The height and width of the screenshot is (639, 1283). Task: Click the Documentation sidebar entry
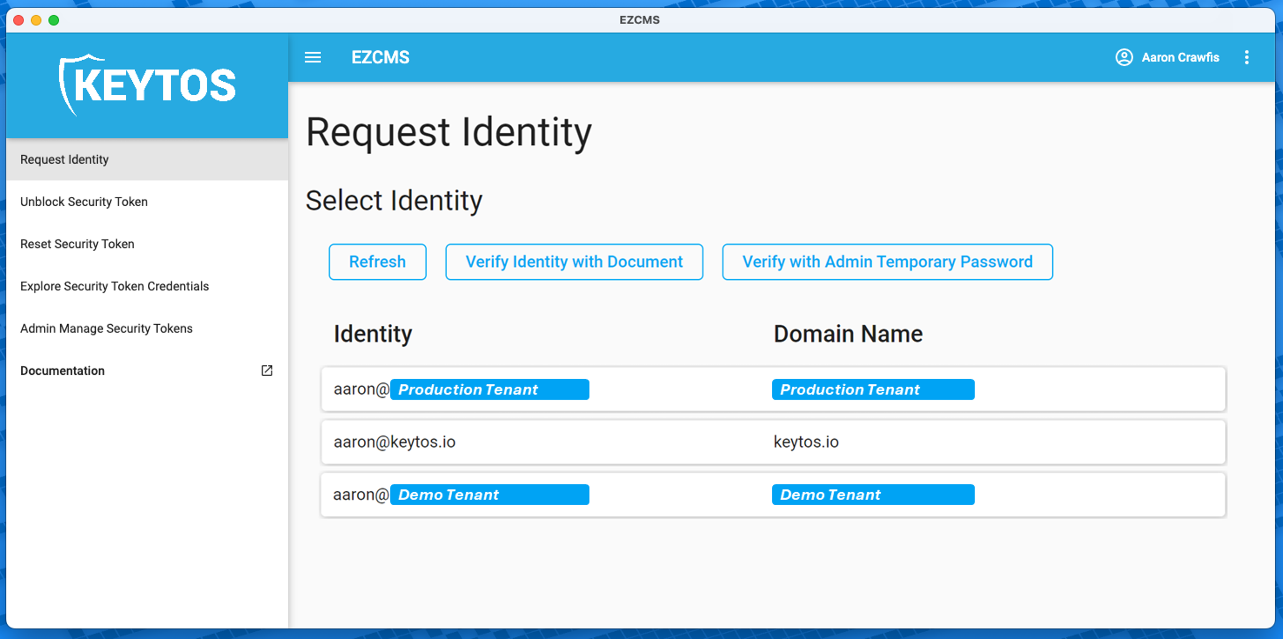62,371
